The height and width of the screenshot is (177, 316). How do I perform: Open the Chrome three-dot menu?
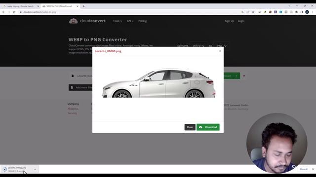tap(313, 12)
